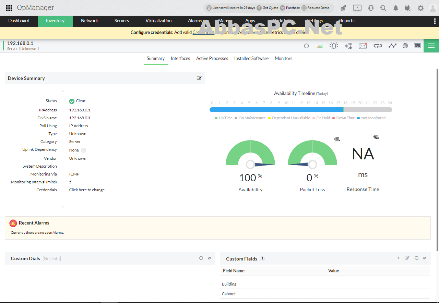
Task: Add a custom field with plus icon
Action: 399,258
